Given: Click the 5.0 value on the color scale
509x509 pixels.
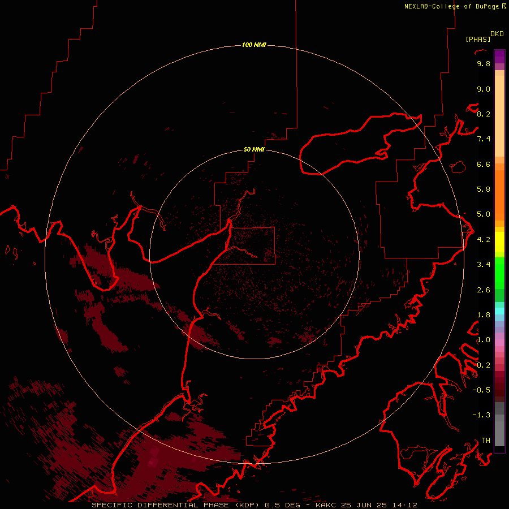Looking at the screenshot, I should 484,214.
